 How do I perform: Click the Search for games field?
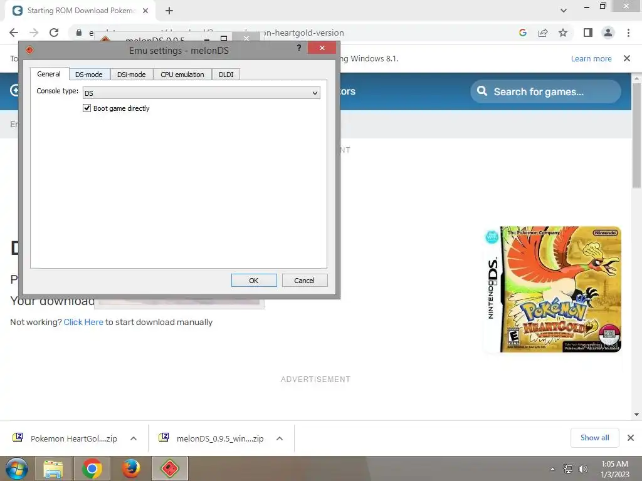coord(546,91)
